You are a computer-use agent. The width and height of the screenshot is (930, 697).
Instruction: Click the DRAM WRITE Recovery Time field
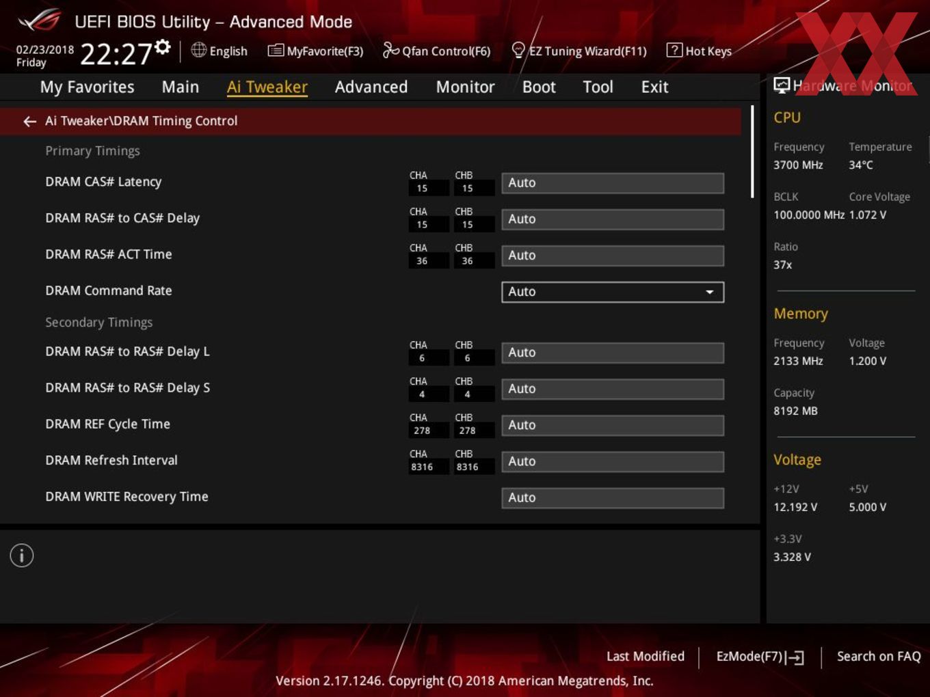pyautogui.click(x=613, y=497)
